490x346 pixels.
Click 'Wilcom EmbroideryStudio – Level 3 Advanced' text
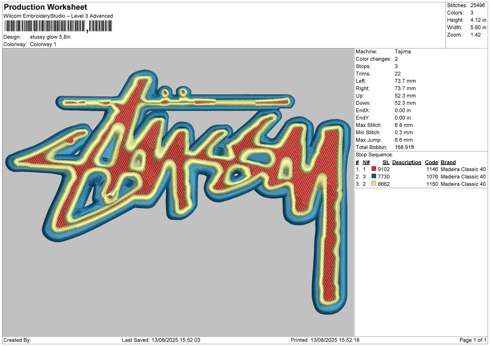[58, 16]
